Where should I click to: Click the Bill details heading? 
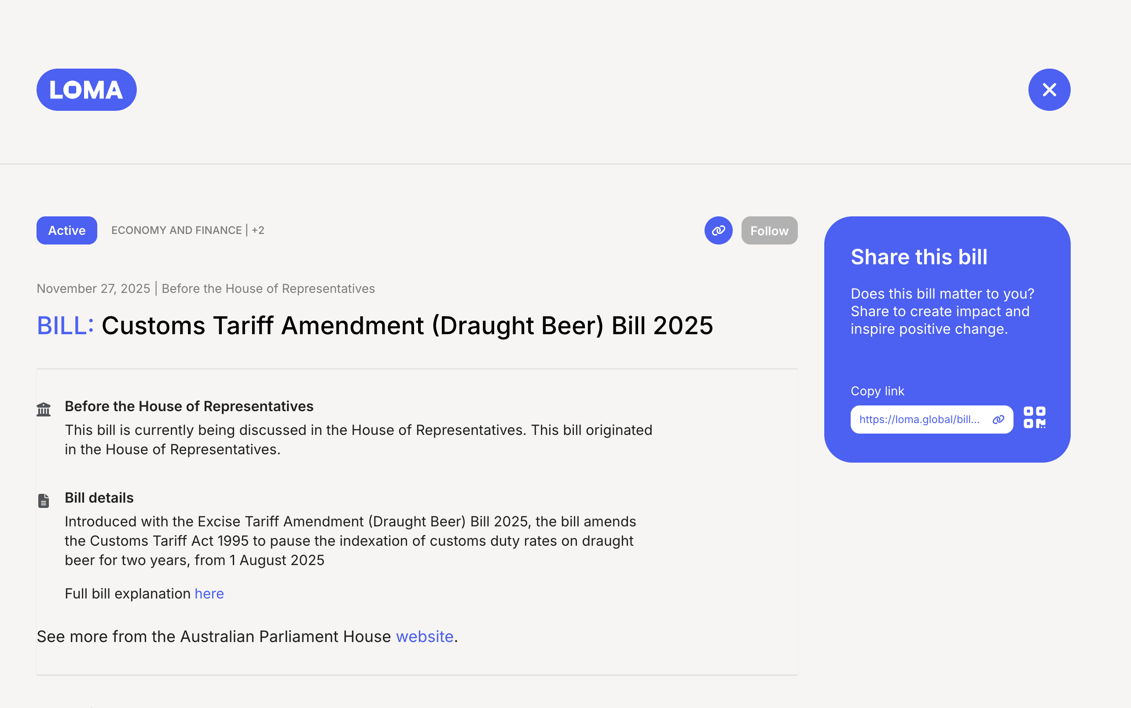(99, 498)
